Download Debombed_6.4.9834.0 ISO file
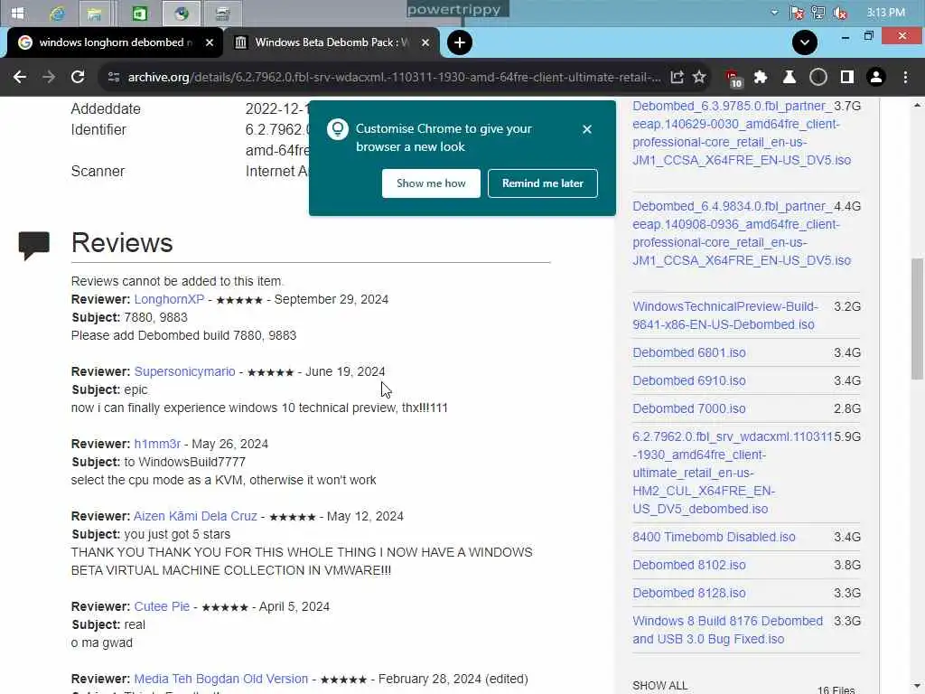Screen dimensions: 925x694 tap(742, 233)
